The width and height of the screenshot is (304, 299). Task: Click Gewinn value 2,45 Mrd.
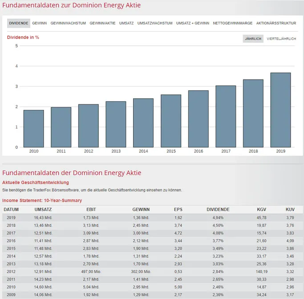click(x=141, y=225)
